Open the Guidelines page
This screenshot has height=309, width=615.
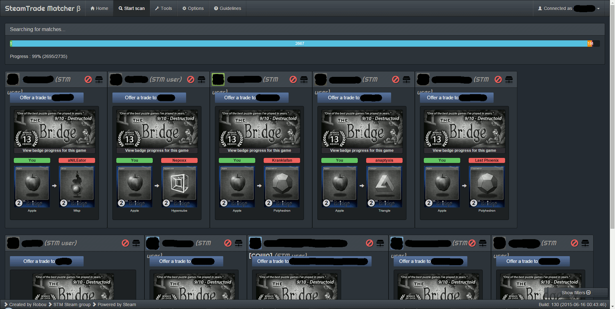click(227, 8)
